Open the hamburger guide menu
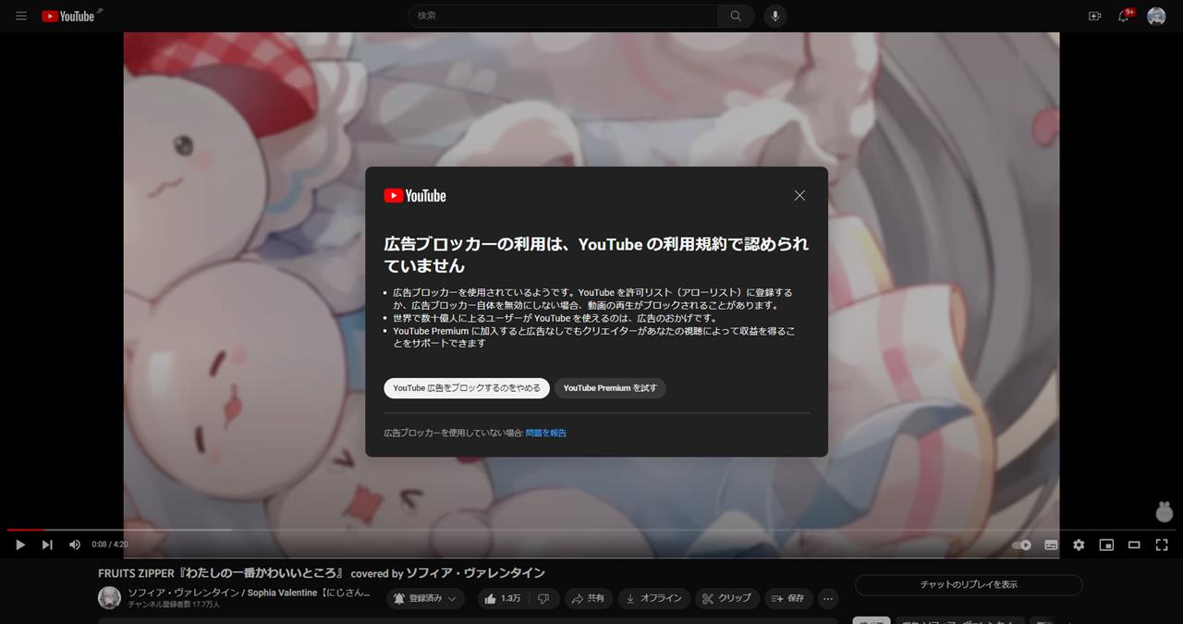Viewport: 1183px width, 624px height. pyautogui.click(x=21, y=16)
